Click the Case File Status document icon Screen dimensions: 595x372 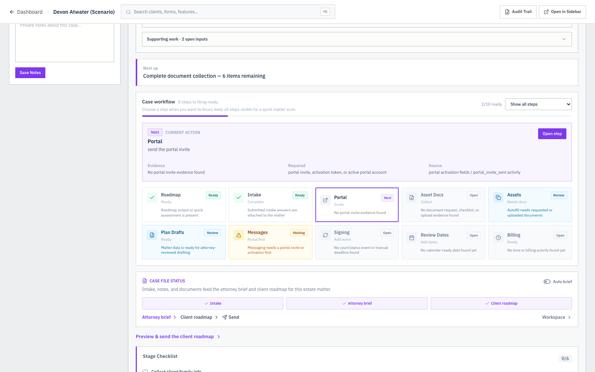(145, 281)
